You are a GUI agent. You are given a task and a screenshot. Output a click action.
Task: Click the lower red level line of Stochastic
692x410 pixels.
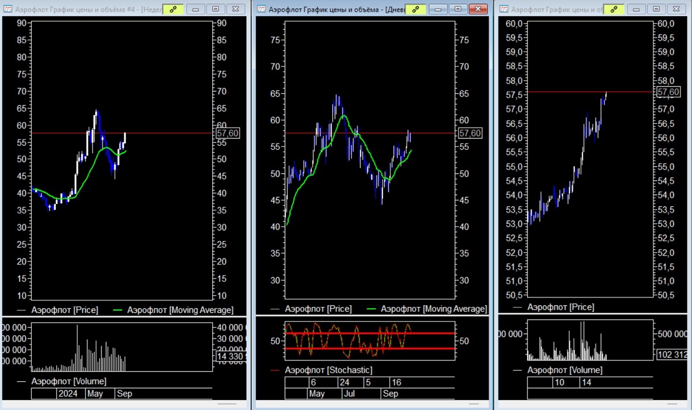click(x=369, y=348)
